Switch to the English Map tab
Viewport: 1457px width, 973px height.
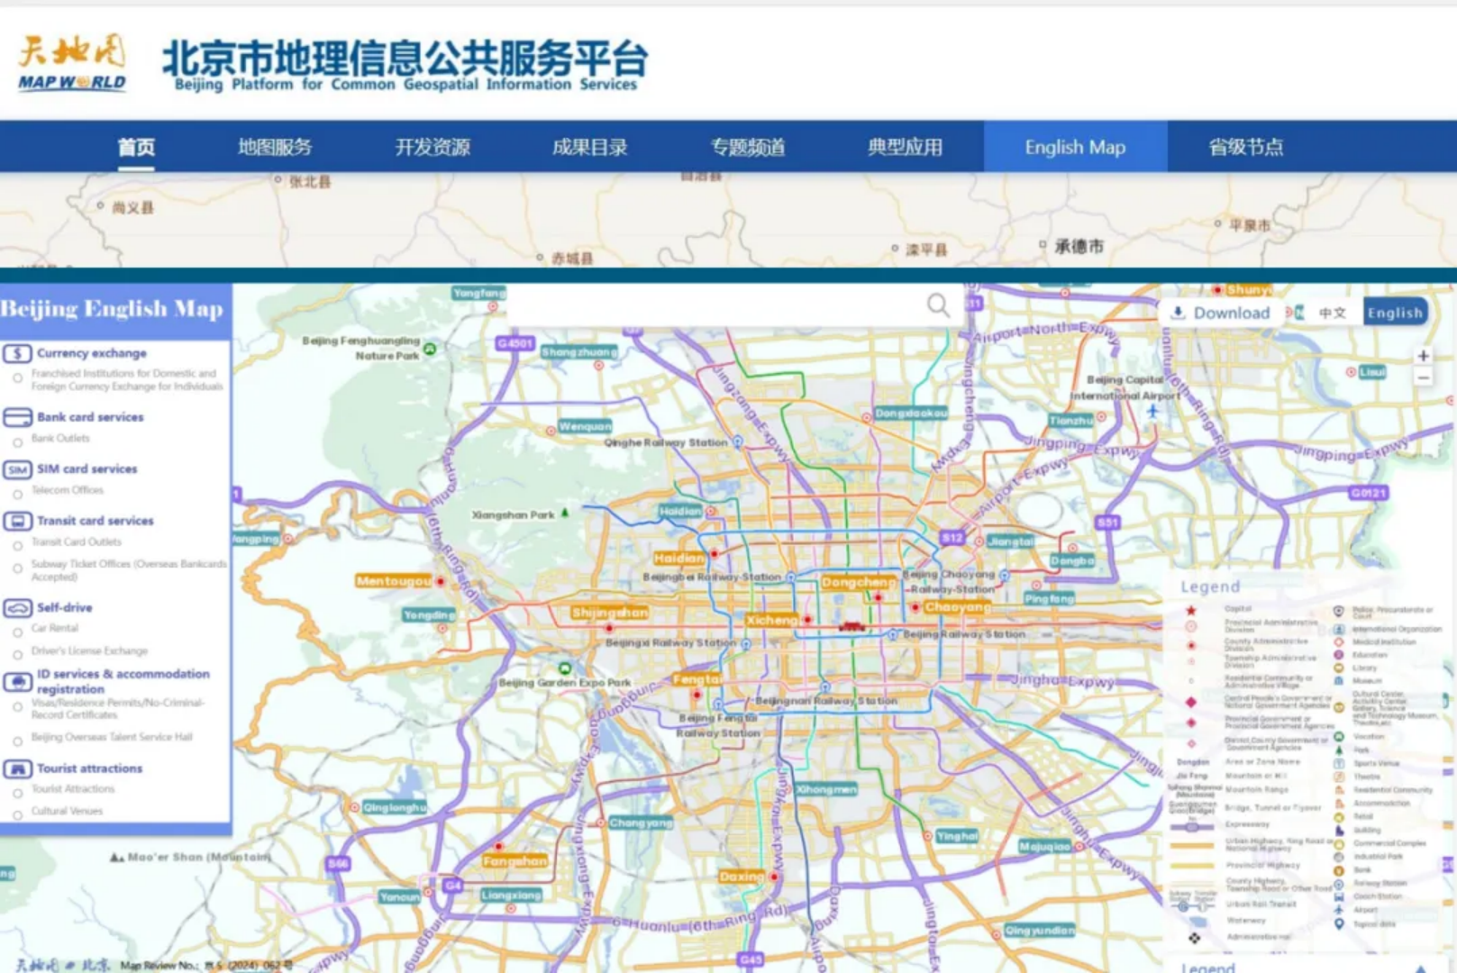[1074, 146]
